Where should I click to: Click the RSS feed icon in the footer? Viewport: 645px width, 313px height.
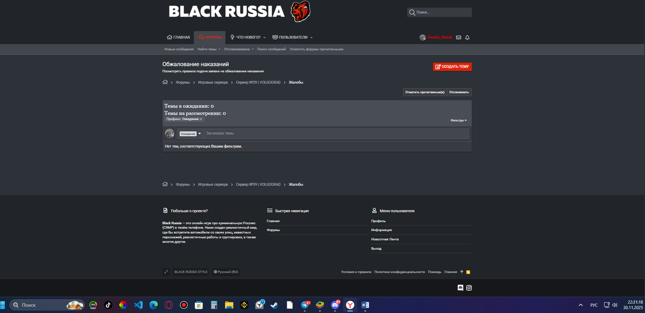468,272
